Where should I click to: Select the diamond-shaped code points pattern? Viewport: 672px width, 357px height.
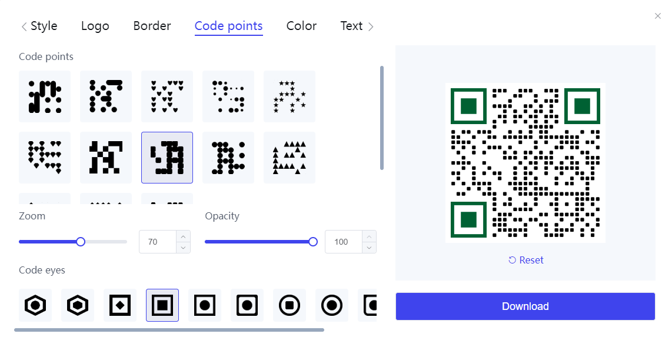[45, 158]
